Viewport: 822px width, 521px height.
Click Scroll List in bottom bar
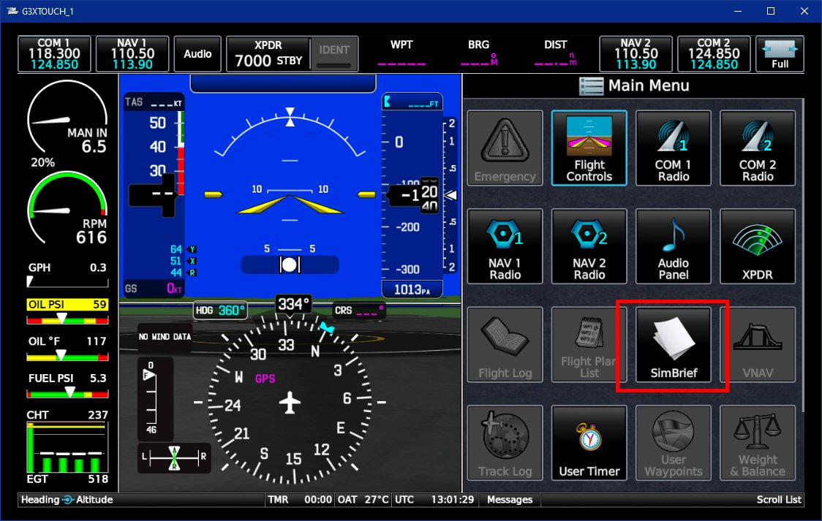(x=779, y=500)
